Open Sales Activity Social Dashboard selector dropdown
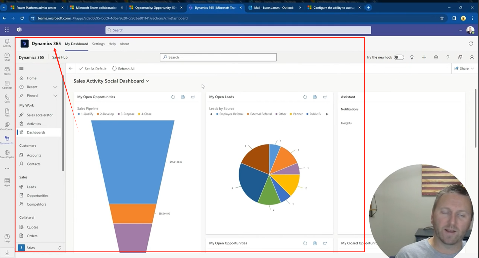Screen dimensions: 479x258 (147, 81)
